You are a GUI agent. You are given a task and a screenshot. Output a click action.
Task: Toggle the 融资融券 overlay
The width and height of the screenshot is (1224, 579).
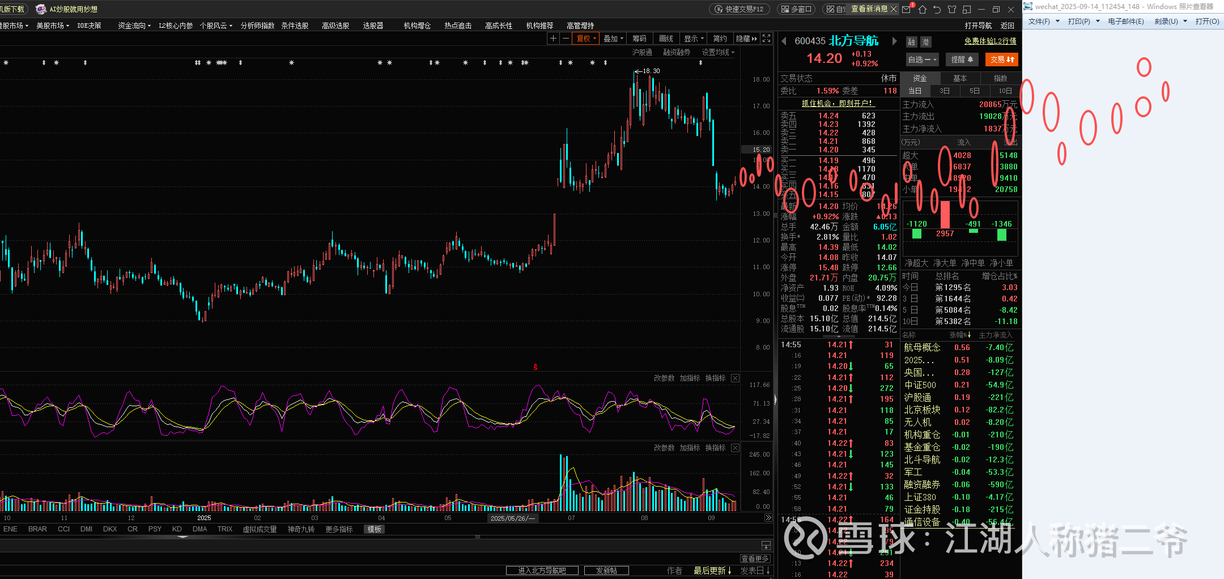tap(677, 52)
